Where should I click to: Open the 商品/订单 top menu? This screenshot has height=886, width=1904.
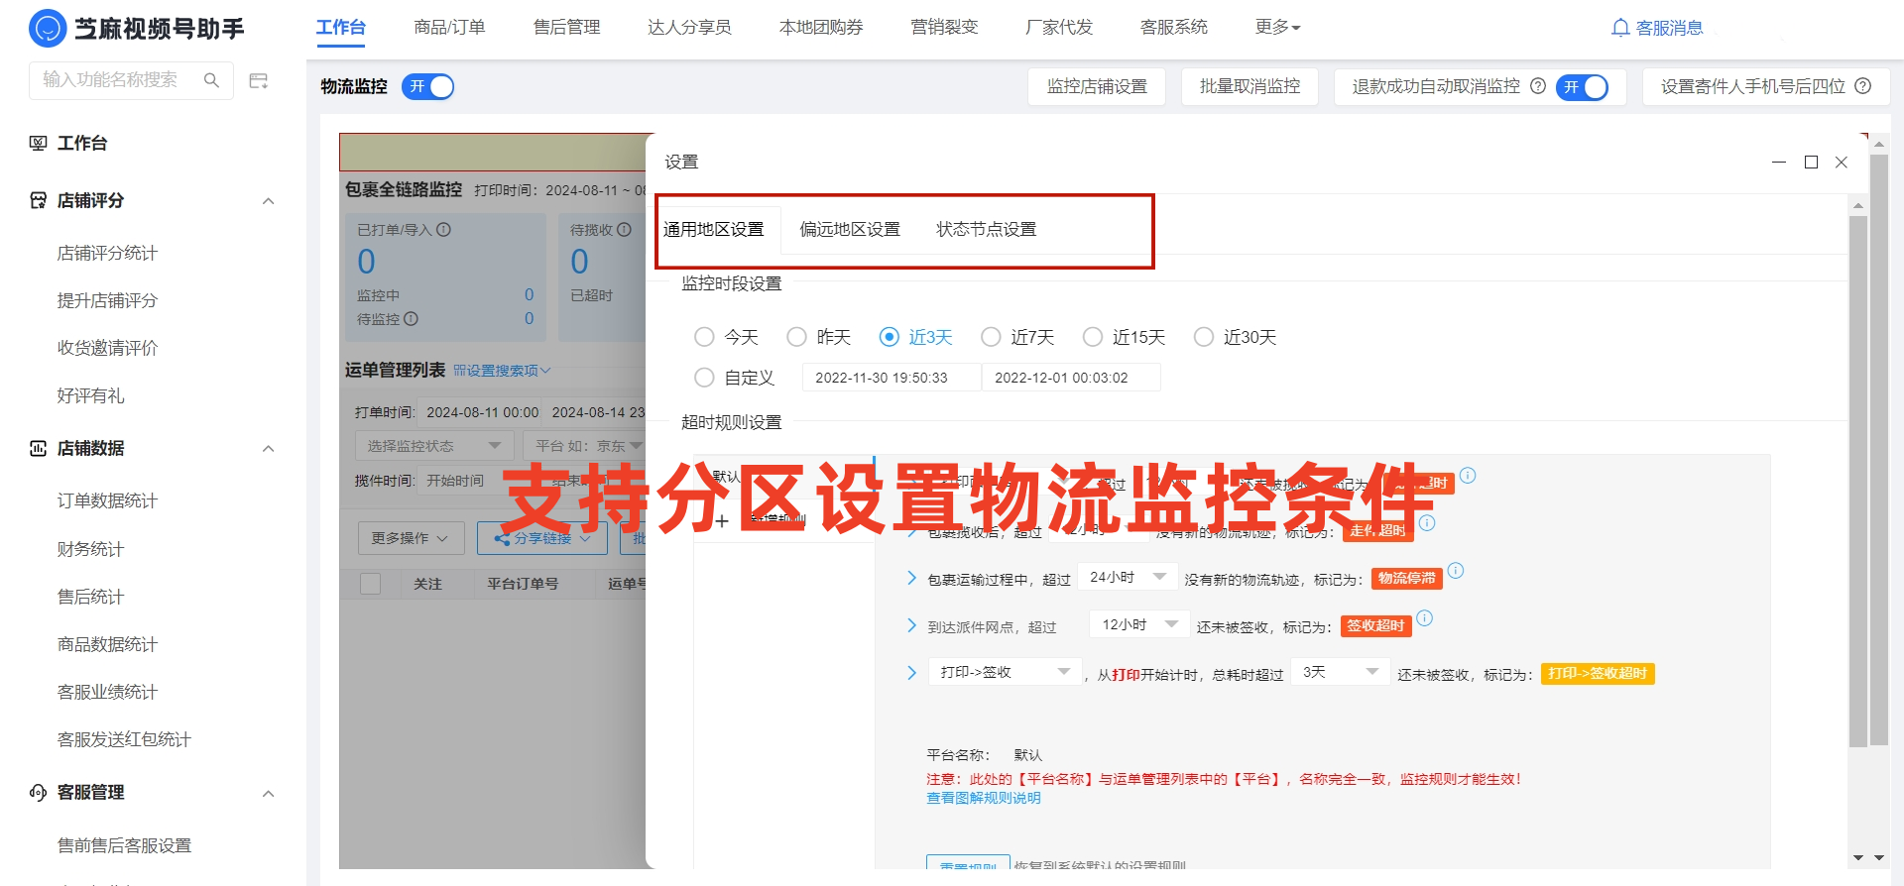pyautogui.click(x=449, y=28)
